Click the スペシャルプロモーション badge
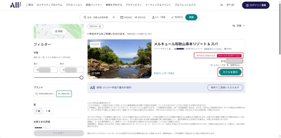 pyautogui.click(x=229, y=55)
